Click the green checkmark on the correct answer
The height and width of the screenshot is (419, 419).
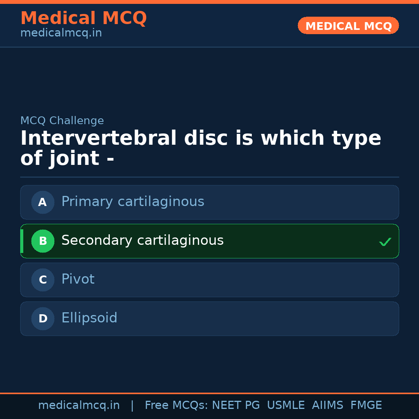pyautogui.click(x=385, y=242)
